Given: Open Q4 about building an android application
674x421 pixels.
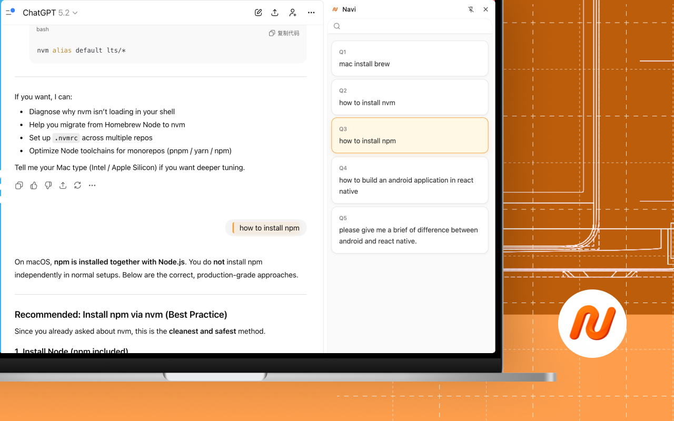Looking at the screenshot, I should 410,180.
